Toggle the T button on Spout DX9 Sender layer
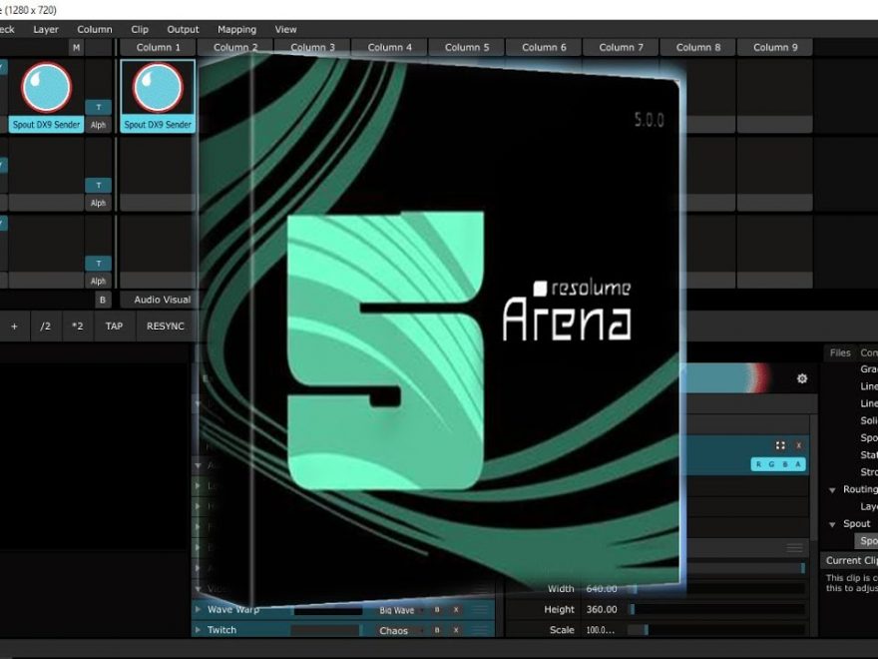The image size is (878, 659). coord(99,107)
